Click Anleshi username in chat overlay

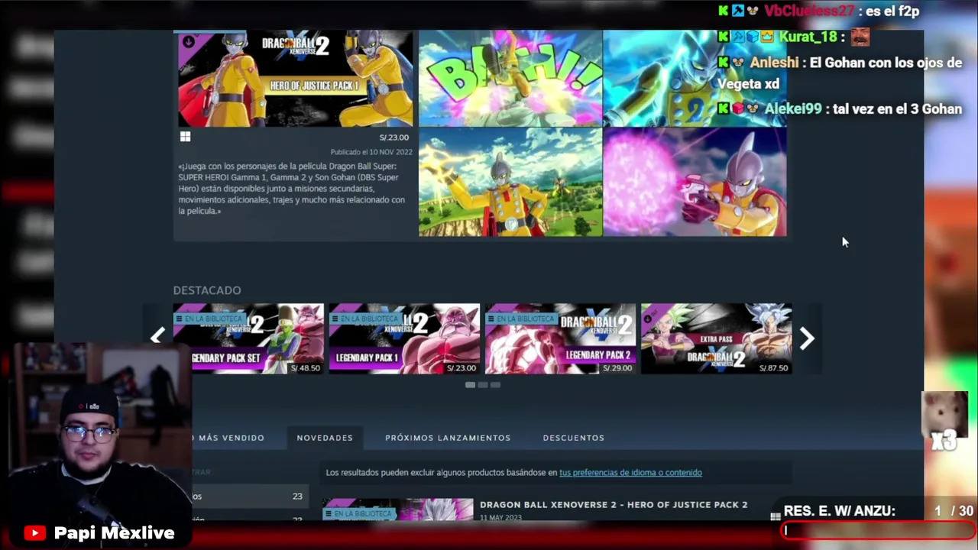(774, 63)
